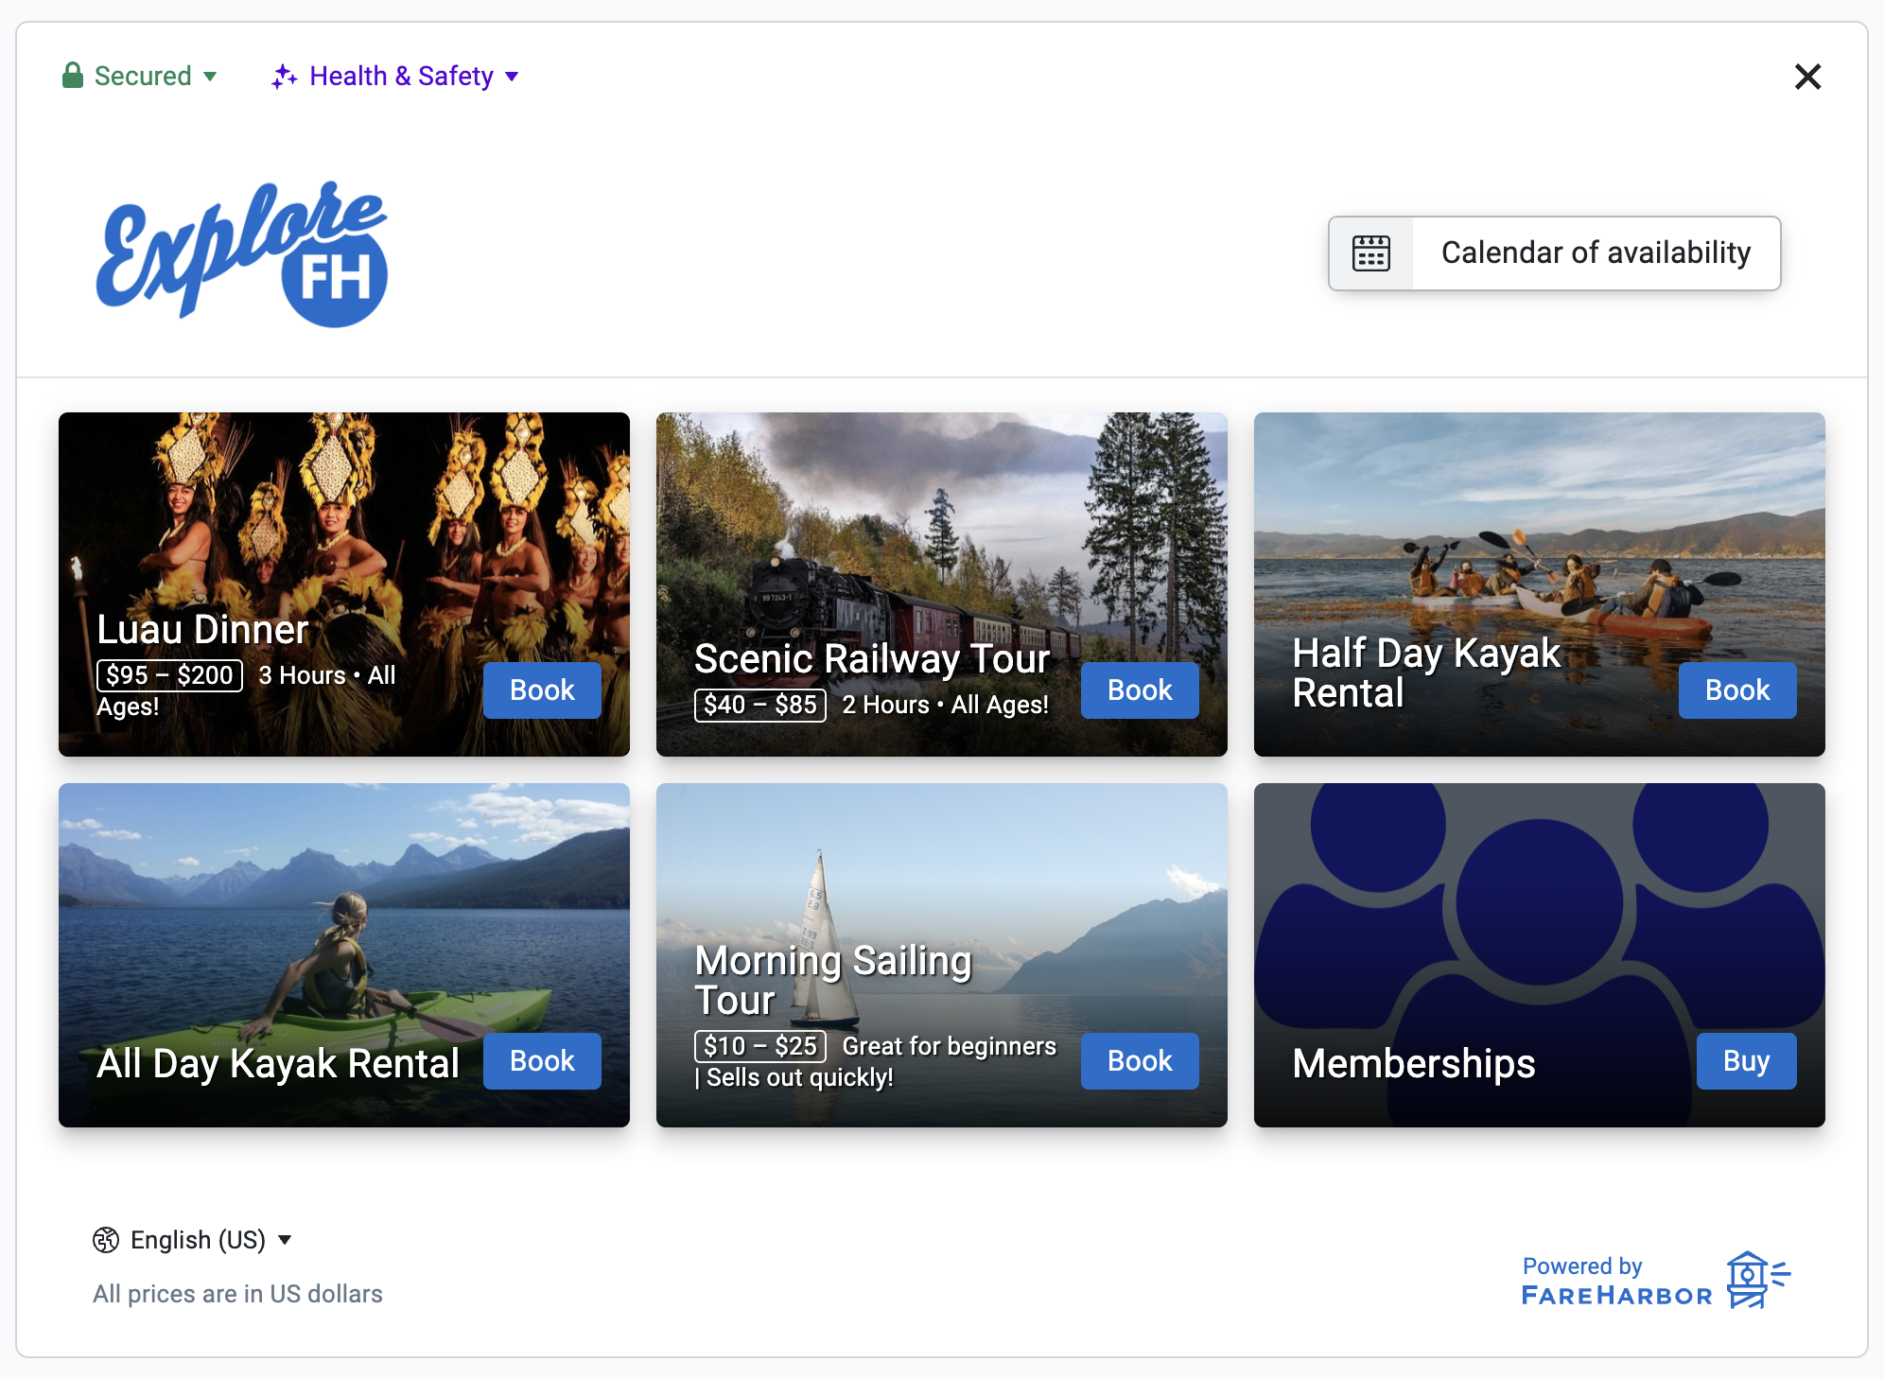Viewport: 1884px width, 1379px height.
Task: Click the calendar grid icon
Action: pyautogui.click(x=1370, y=253)
